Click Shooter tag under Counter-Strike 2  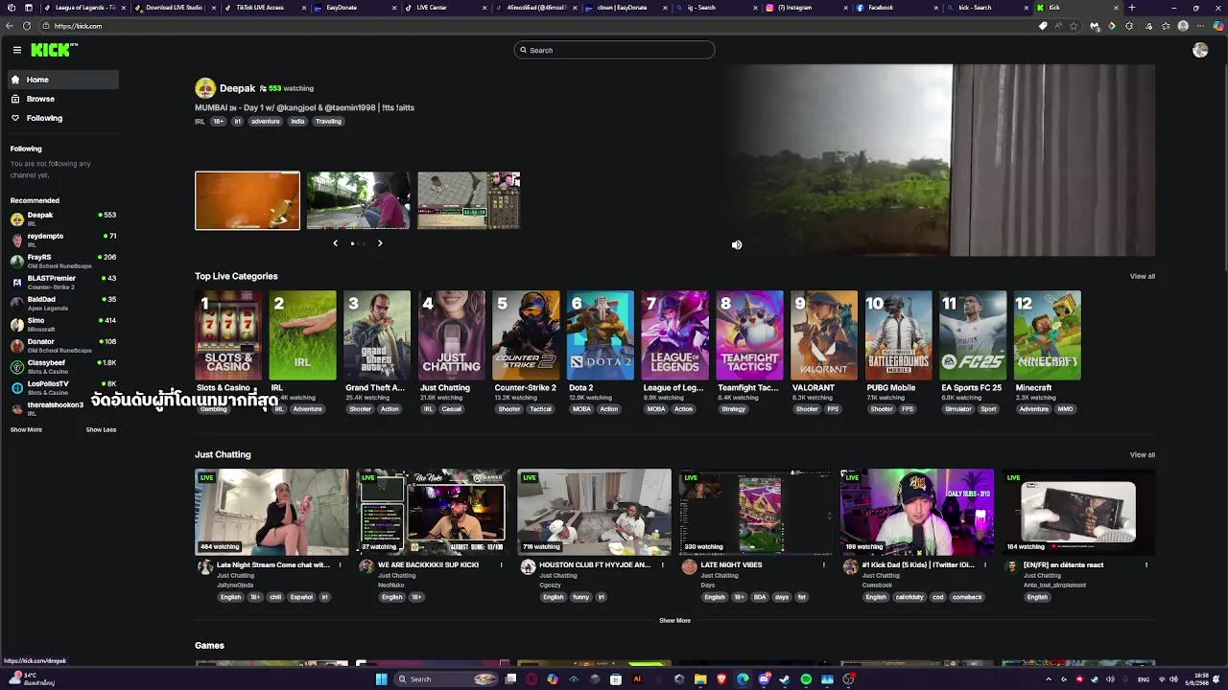point(509,409)
